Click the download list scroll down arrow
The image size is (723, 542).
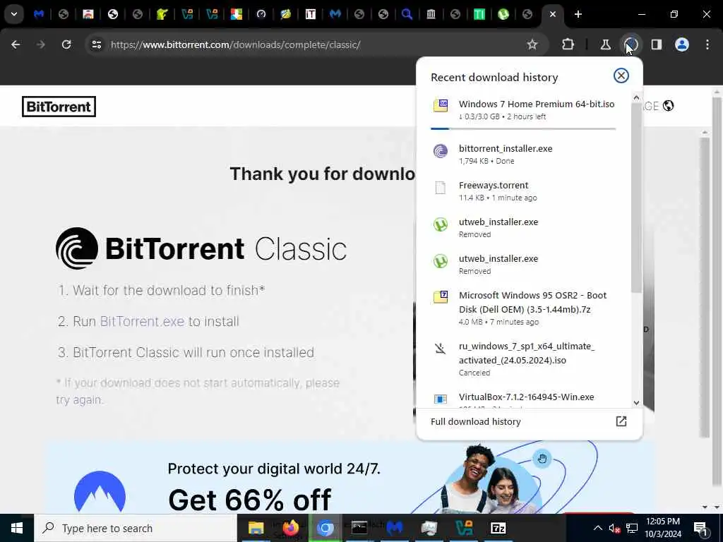pyautogui.click(x=636, y=402)
